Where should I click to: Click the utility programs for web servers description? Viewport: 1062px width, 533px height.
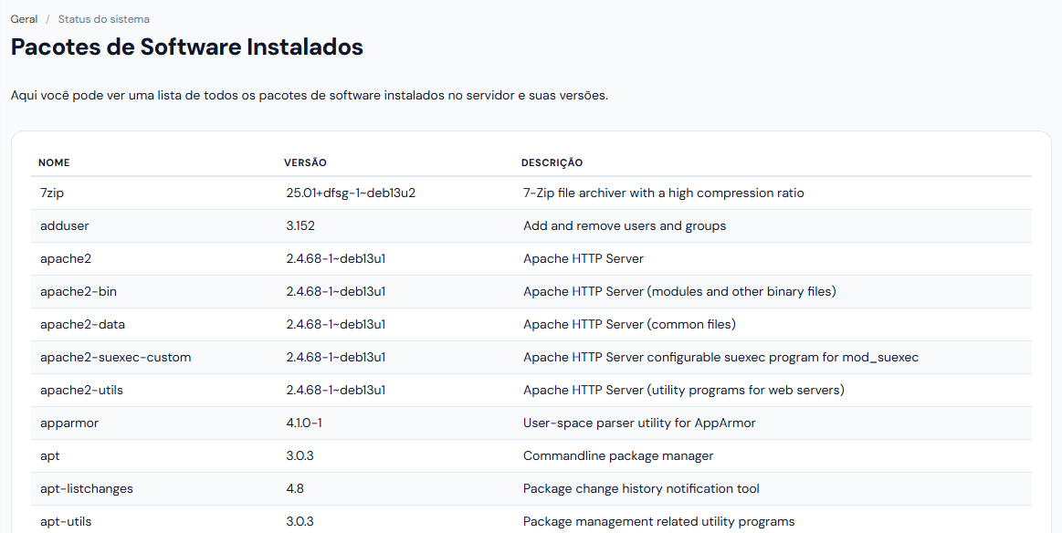(683, 390)
